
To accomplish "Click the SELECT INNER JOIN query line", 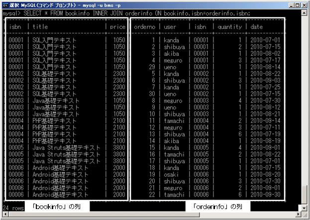I will pyautogui.click(x=126, y=13).
